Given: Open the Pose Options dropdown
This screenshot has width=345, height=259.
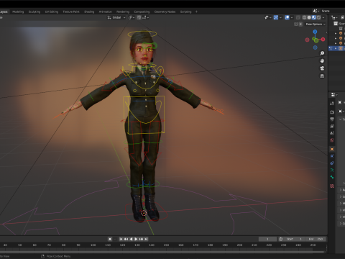Looking at the screenshot, I should [316, 24].
